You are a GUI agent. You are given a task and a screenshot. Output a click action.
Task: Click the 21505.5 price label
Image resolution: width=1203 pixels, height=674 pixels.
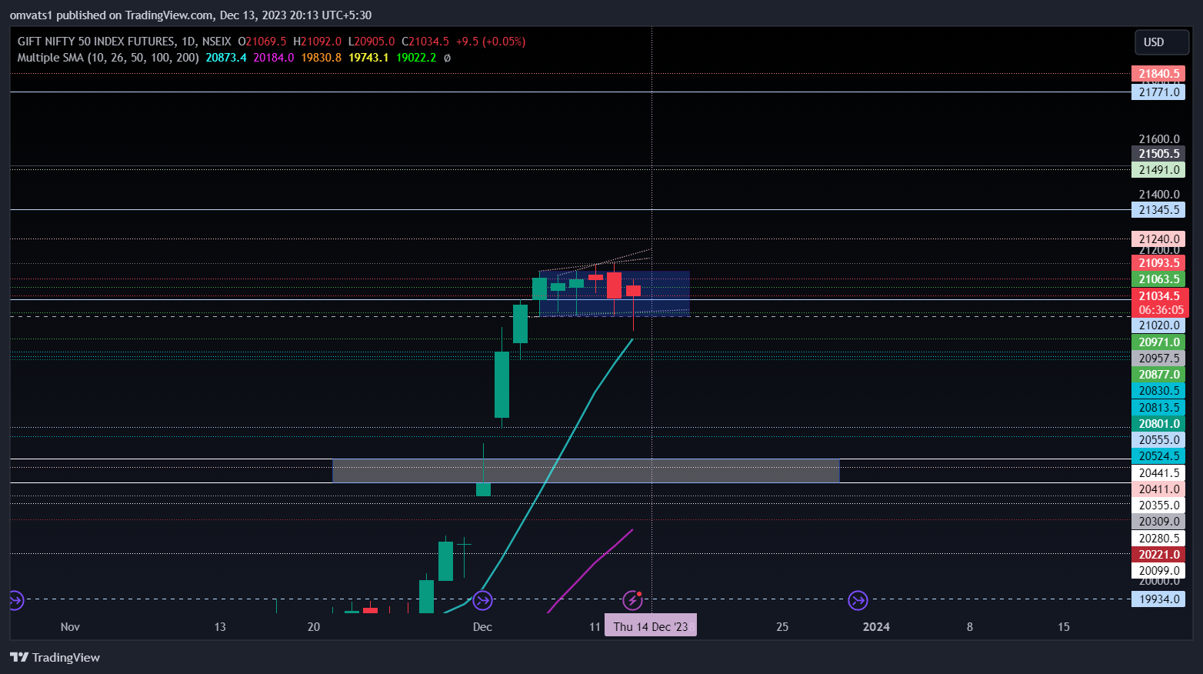1158,154
